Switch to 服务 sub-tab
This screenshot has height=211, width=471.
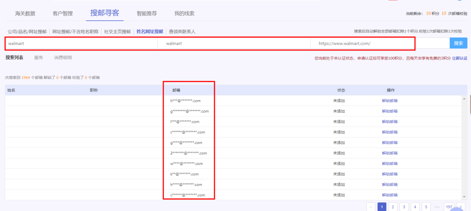click(39, 57)
